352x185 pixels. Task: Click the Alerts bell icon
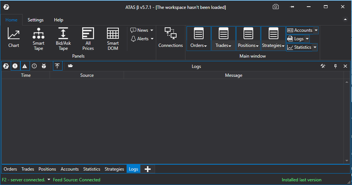tap(133, 39)
